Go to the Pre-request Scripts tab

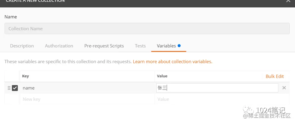104,46
